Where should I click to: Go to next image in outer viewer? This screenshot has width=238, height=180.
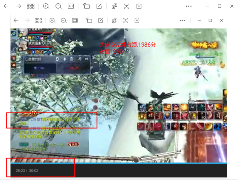pos(19,6)
